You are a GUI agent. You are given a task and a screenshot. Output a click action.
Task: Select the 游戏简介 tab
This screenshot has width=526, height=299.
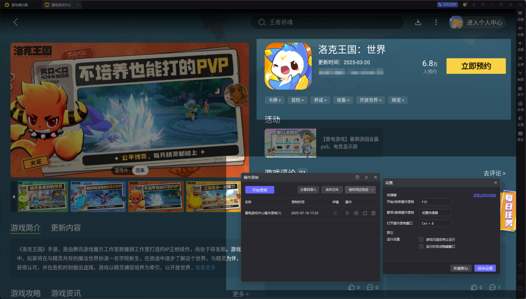click(26, 228)
